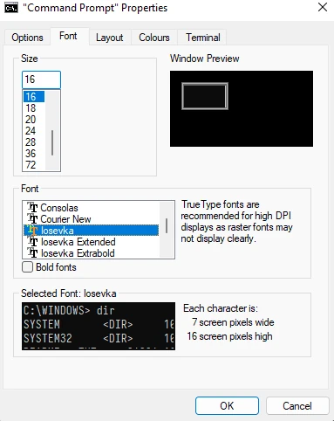
Task: Set font size to 36
Action: pos(34,154)
